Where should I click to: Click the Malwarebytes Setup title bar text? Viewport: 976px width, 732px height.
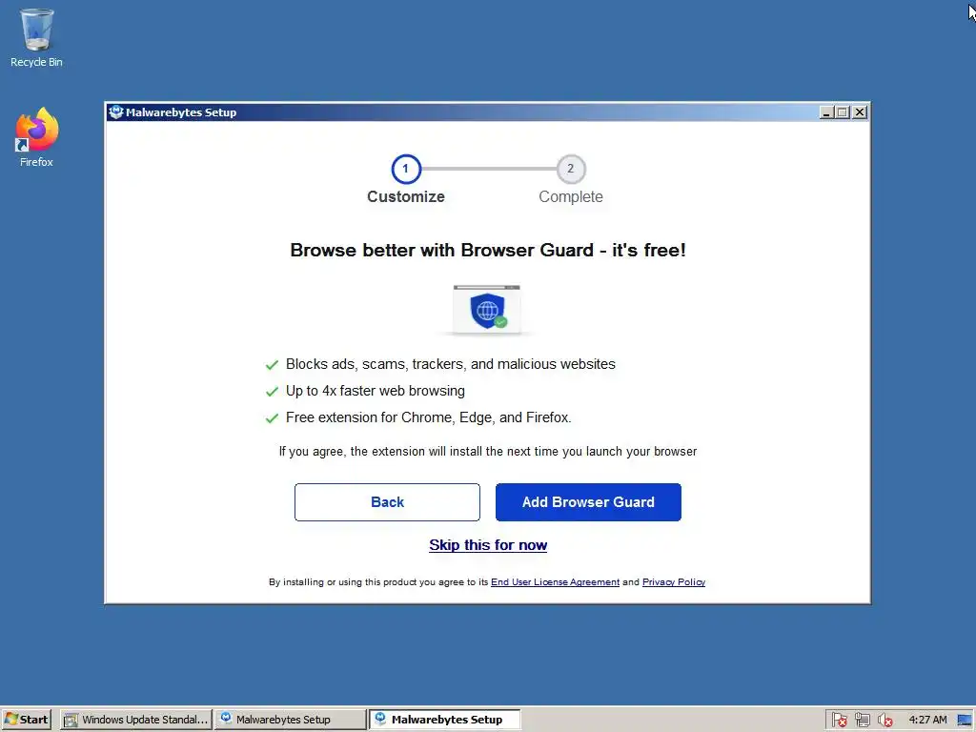(181, 112)
